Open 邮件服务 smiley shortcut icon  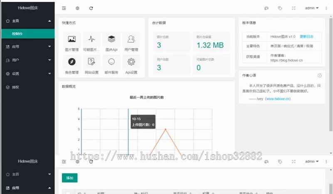click(111, 62)
